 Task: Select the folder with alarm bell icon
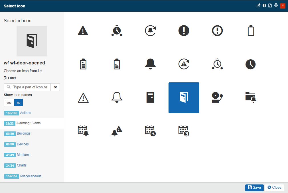pos(250,97)
